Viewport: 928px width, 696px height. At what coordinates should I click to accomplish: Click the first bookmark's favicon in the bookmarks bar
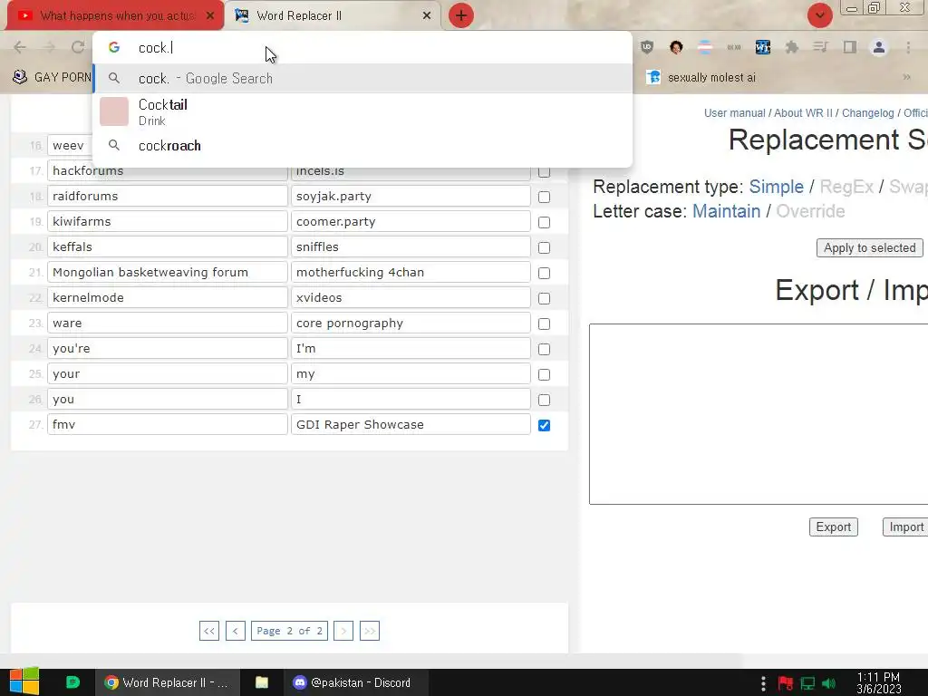point(20,77)
